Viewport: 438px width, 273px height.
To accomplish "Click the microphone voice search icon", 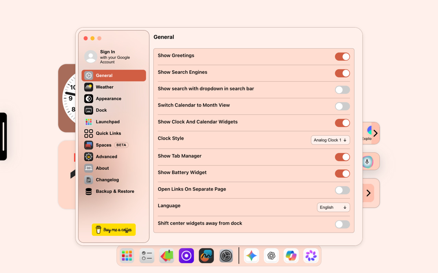I will (367, 162).
